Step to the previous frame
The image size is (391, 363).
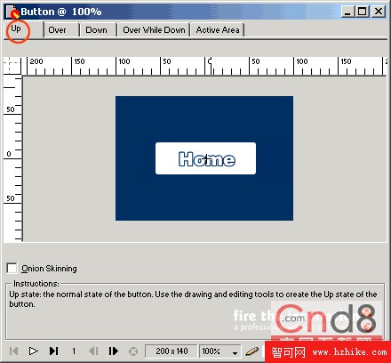coord(93,351)
